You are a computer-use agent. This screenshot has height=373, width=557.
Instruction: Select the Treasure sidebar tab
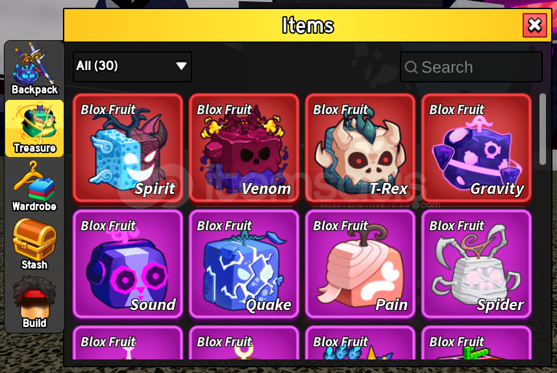click(x=34, y=128)
